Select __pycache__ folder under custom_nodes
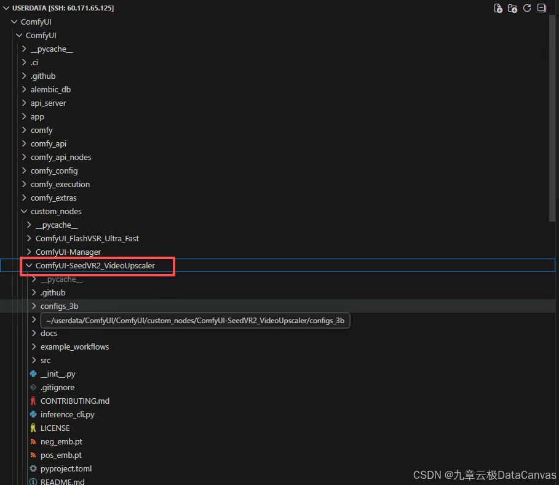This screenshot has height=485, width=559. 57,225
